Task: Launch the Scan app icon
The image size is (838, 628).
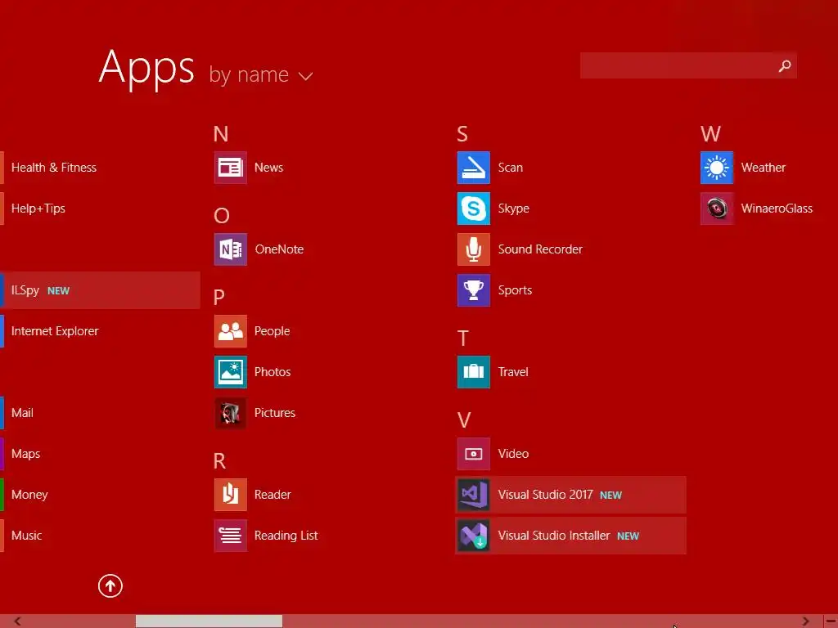Action: [x=474, y=168]
